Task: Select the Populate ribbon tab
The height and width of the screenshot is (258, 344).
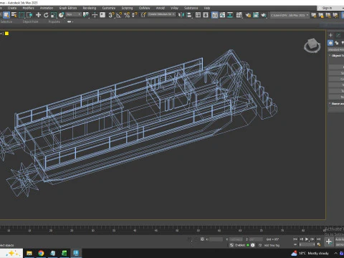Action: tap(54, 21)
